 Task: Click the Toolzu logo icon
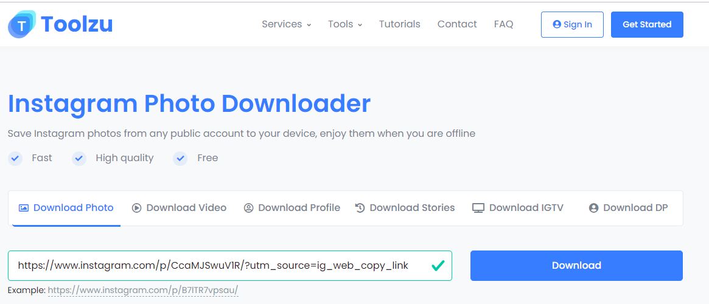click(22, 24)
